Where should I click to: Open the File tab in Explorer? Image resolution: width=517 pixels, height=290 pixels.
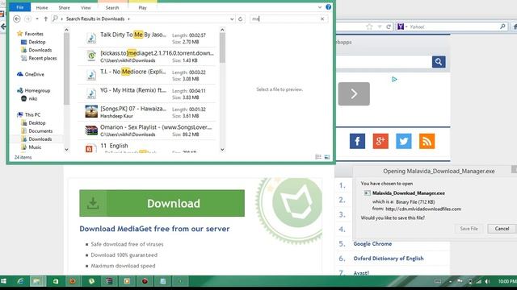point(19,7)
